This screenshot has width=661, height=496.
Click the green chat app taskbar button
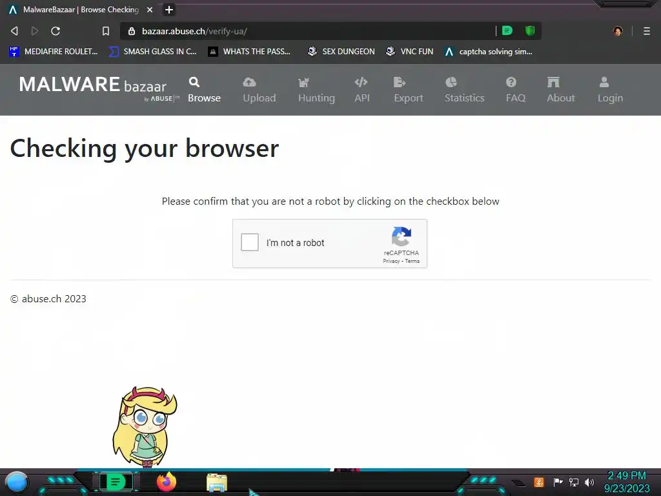115,482
